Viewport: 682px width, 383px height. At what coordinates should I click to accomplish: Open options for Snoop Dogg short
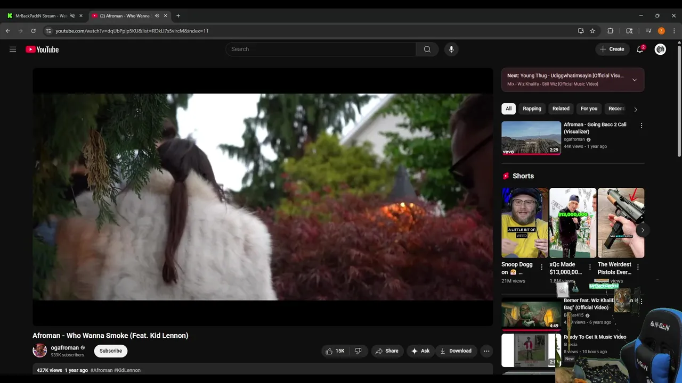542,267
